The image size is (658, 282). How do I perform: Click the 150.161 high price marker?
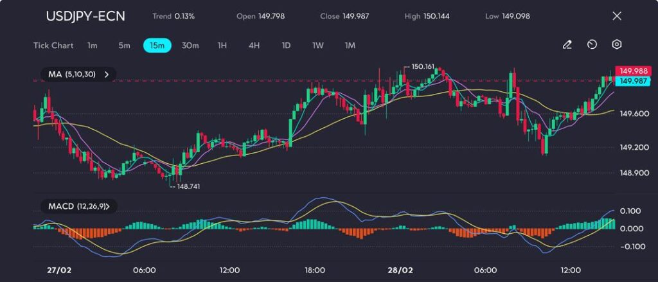[x=422, y=67]
